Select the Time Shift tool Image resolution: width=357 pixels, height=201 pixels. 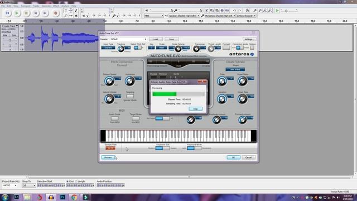(71, 16)
